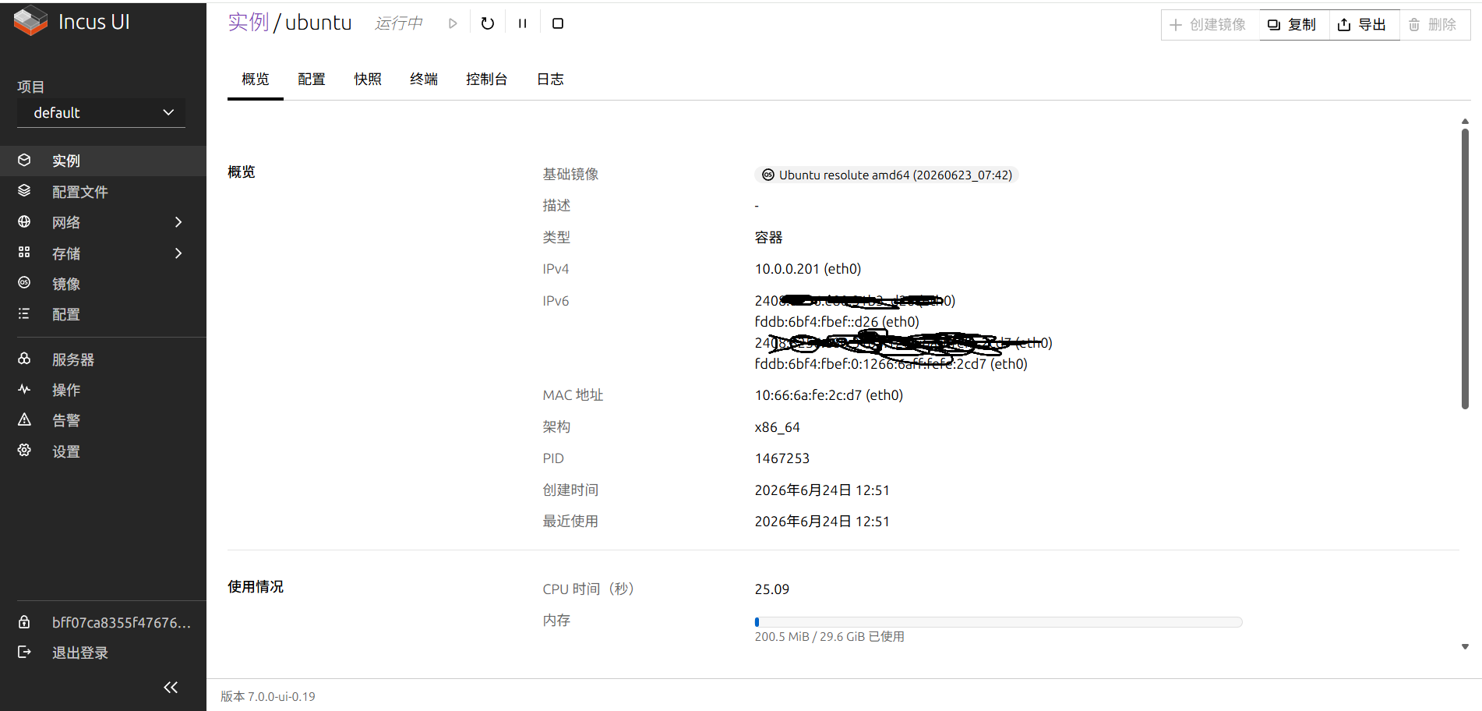This screenshot has height=711, width=1482.
Task: Click the 运行中 (Running) status label
Action: (398, 23)
